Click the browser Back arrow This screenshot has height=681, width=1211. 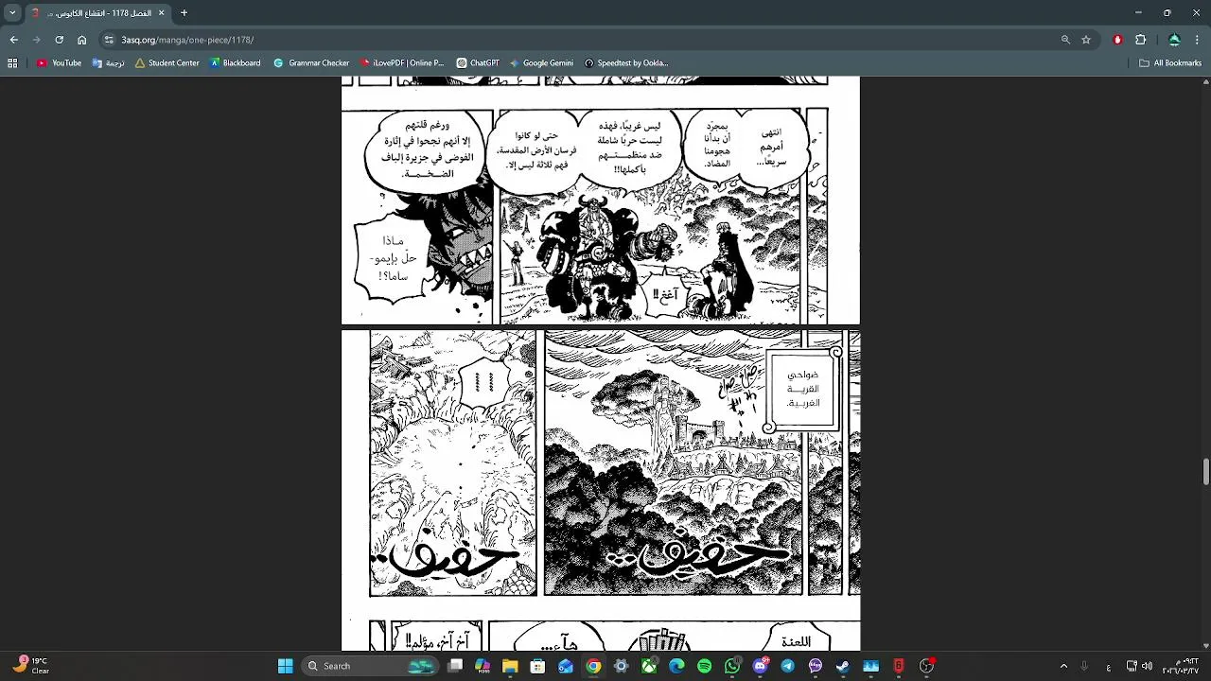tap(13, 40)
